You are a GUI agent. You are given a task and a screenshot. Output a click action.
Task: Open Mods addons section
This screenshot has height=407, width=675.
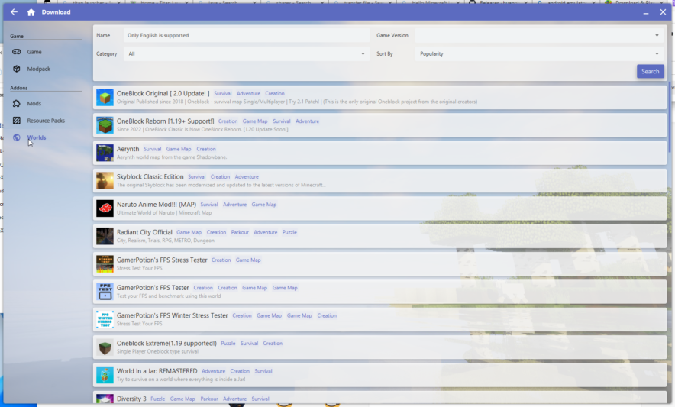pyautogui.click(x=34, y=103)
